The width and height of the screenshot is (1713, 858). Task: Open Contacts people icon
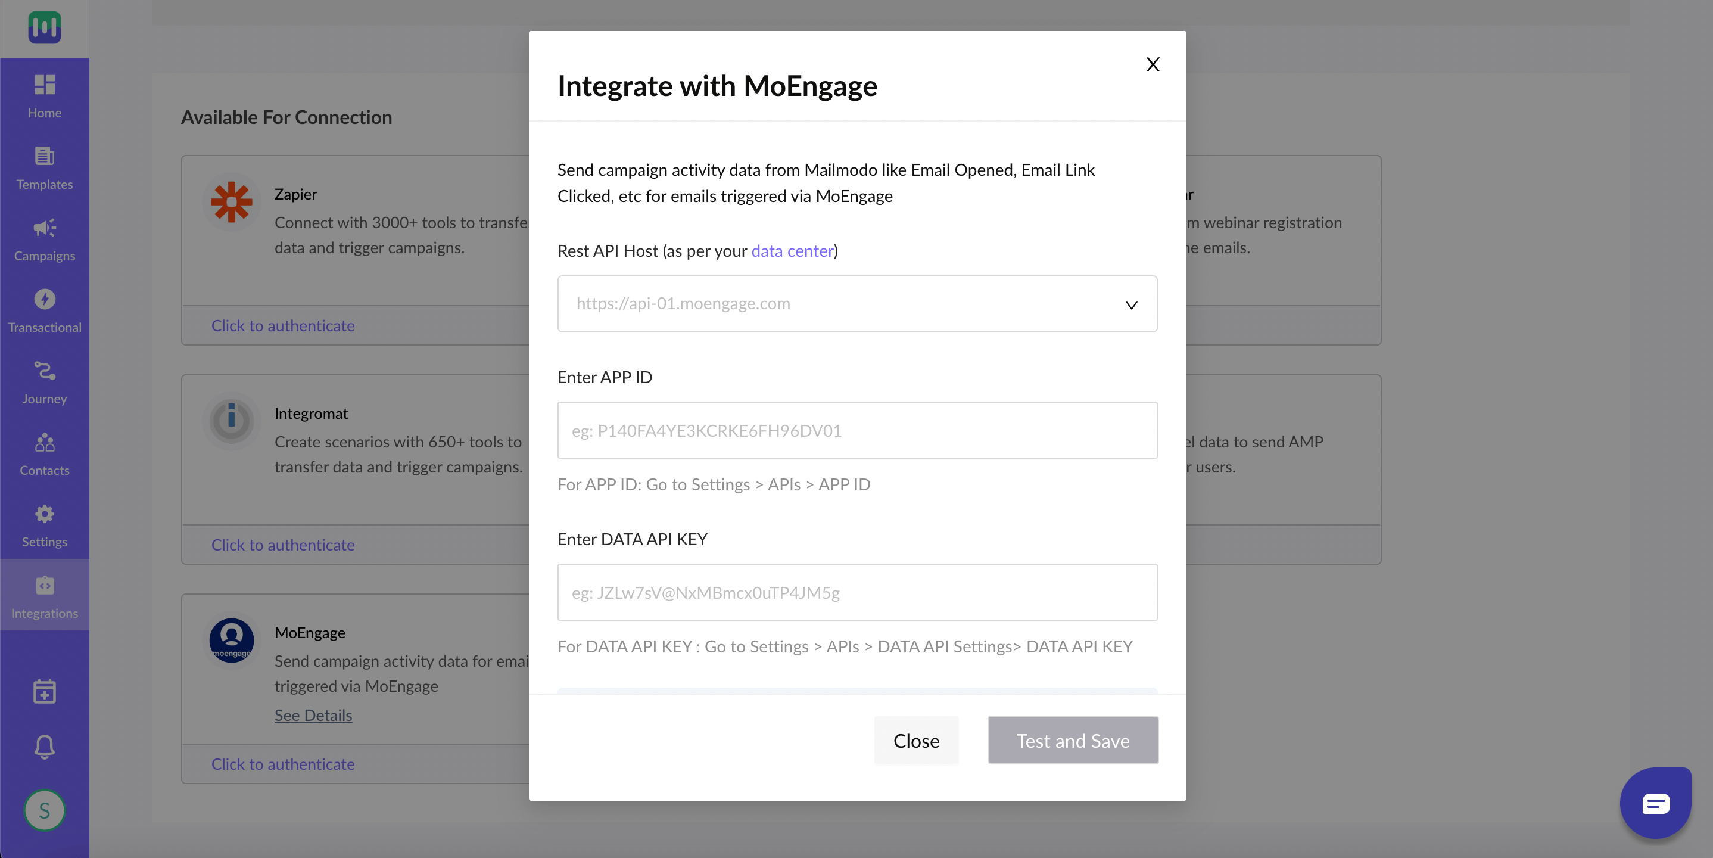(x=45, y=442)
